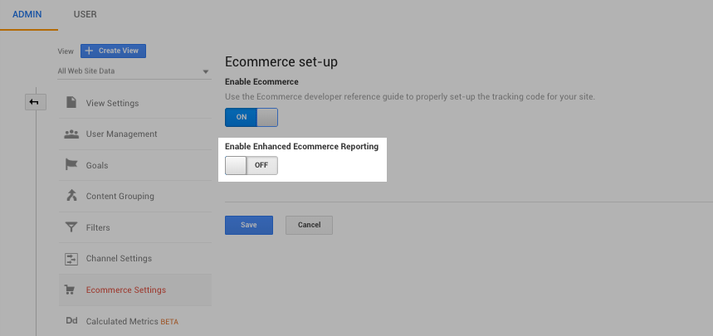This screenshot has width=713, height=336.
Task: Click the Channel Settings icon
Action: 71,259
